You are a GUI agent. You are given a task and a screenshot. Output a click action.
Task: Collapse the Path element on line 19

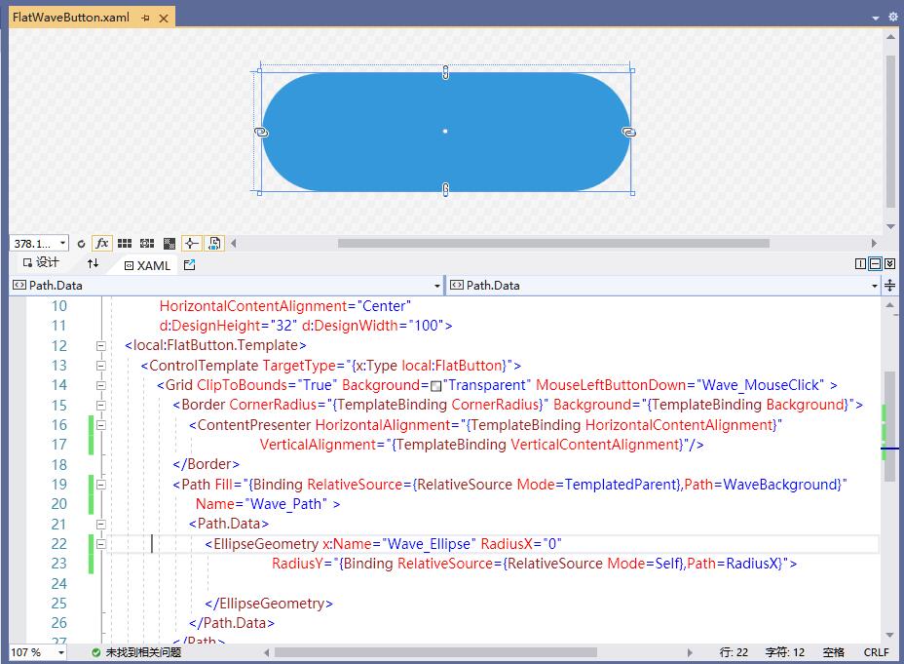click(101, 485)
